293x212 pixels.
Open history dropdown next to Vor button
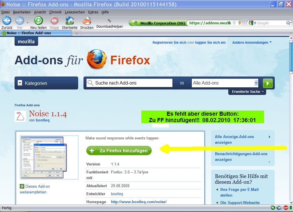click(x=27, y=23)
